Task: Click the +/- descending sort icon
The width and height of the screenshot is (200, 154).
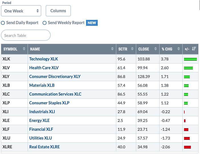Action: click(x=194, y=49)
